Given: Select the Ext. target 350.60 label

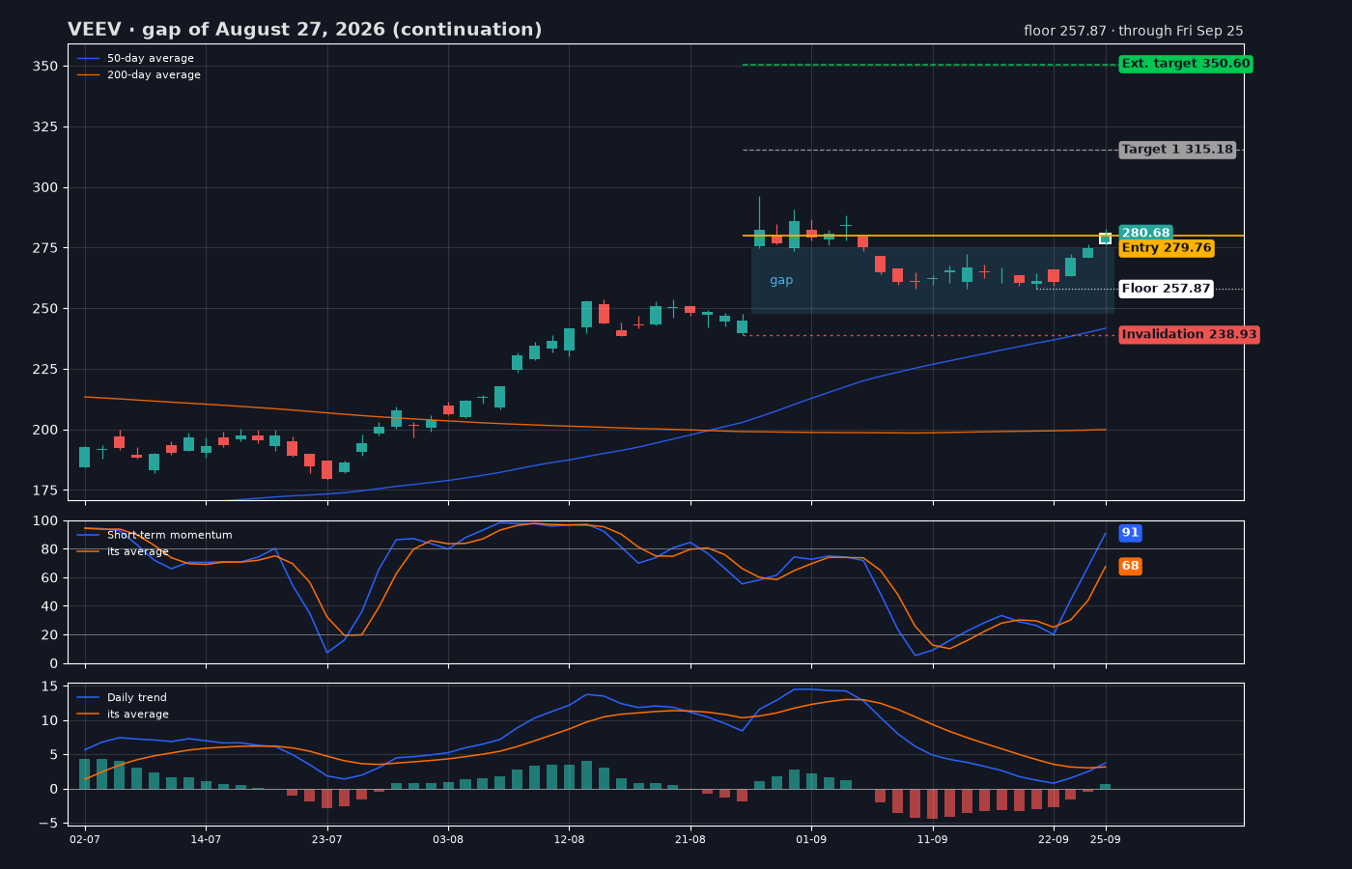Looking at the screenshot, I should [1186, 64].
